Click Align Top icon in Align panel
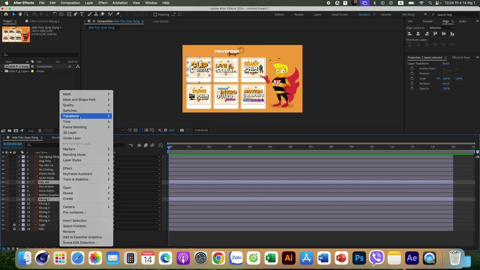 (x=435, y=34)
